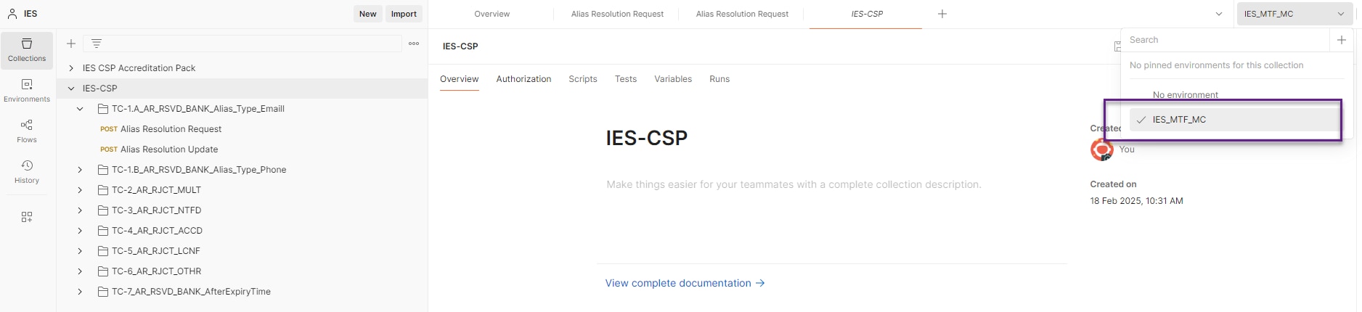This screenshot has width=1362, height=312.
Task: Select the IES_MTF_MC environment option
Action: [x=1234, y=120]
